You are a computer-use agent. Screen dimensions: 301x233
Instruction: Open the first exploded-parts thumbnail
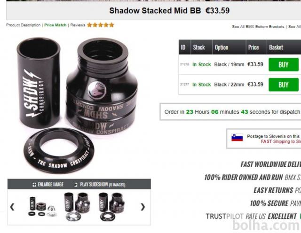(42, 207)
